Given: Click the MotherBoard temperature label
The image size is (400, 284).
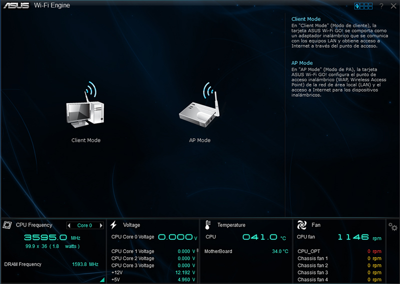Looking at the screenshot, I should [x=218, y=252].
